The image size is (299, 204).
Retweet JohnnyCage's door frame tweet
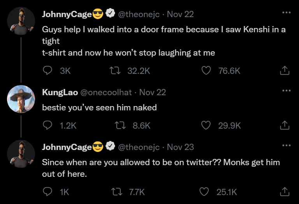[x=116, y=70]
